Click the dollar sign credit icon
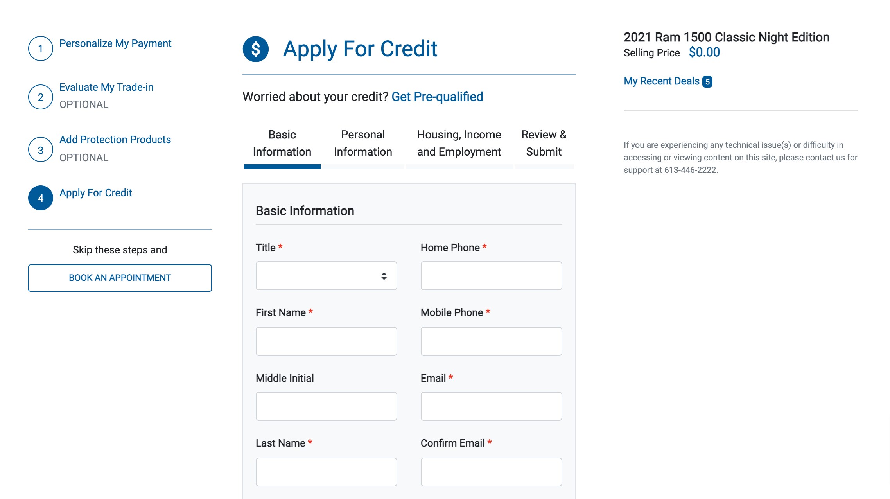The image size is (890, 499). coord(256,49)
